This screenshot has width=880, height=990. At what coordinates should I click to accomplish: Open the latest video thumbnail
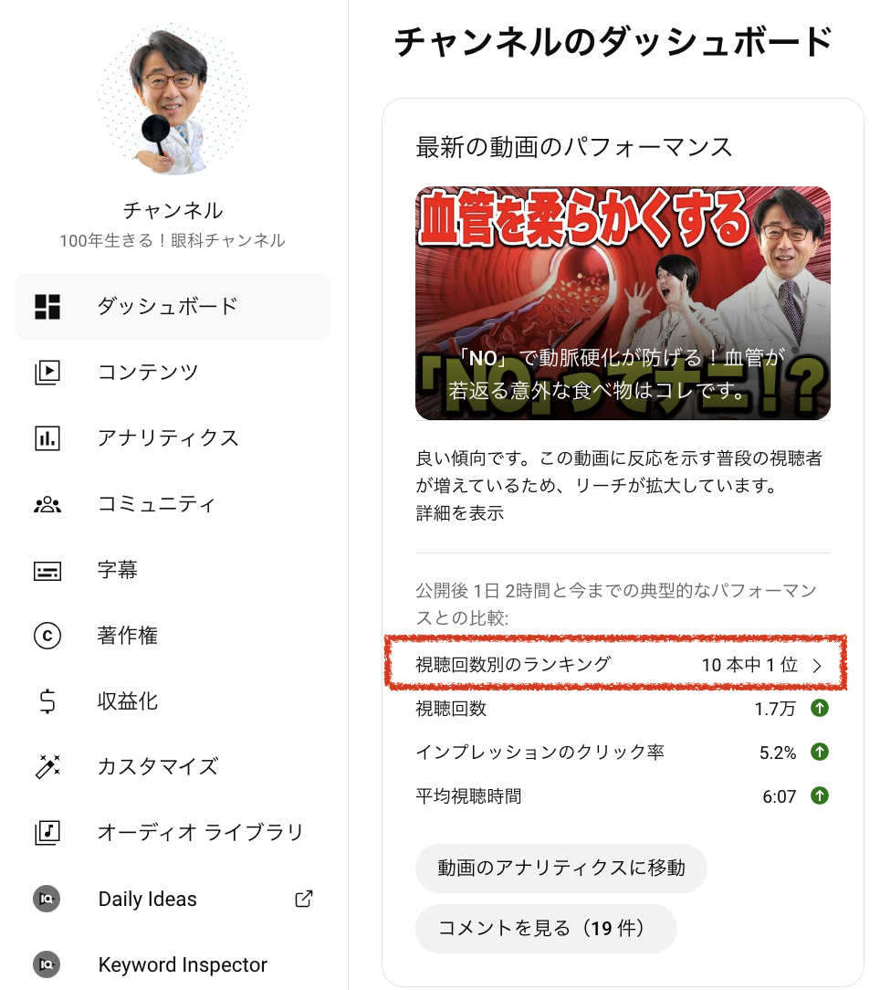(x=623, y=303)
